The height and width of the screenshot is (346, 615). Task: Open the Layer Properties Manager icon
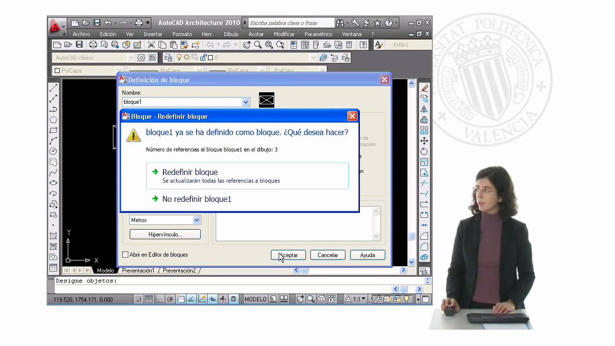click(x=168, y=58)
